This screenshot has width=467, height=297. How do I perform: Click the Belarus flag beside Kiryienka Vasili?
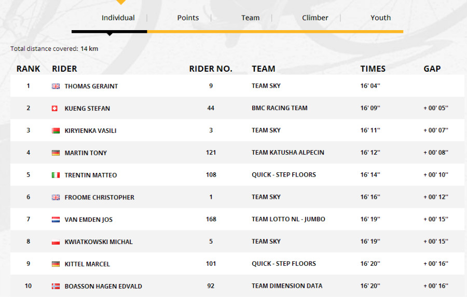coord(56,130)
